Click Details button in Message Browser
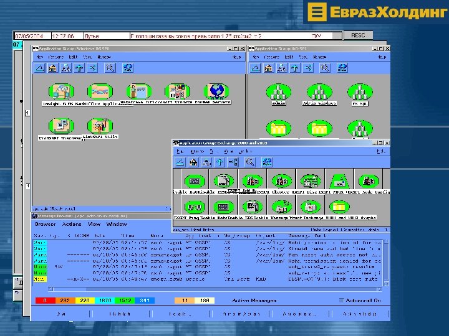The width and height of the screenshot is (449, 336). (x=180, y=314)
